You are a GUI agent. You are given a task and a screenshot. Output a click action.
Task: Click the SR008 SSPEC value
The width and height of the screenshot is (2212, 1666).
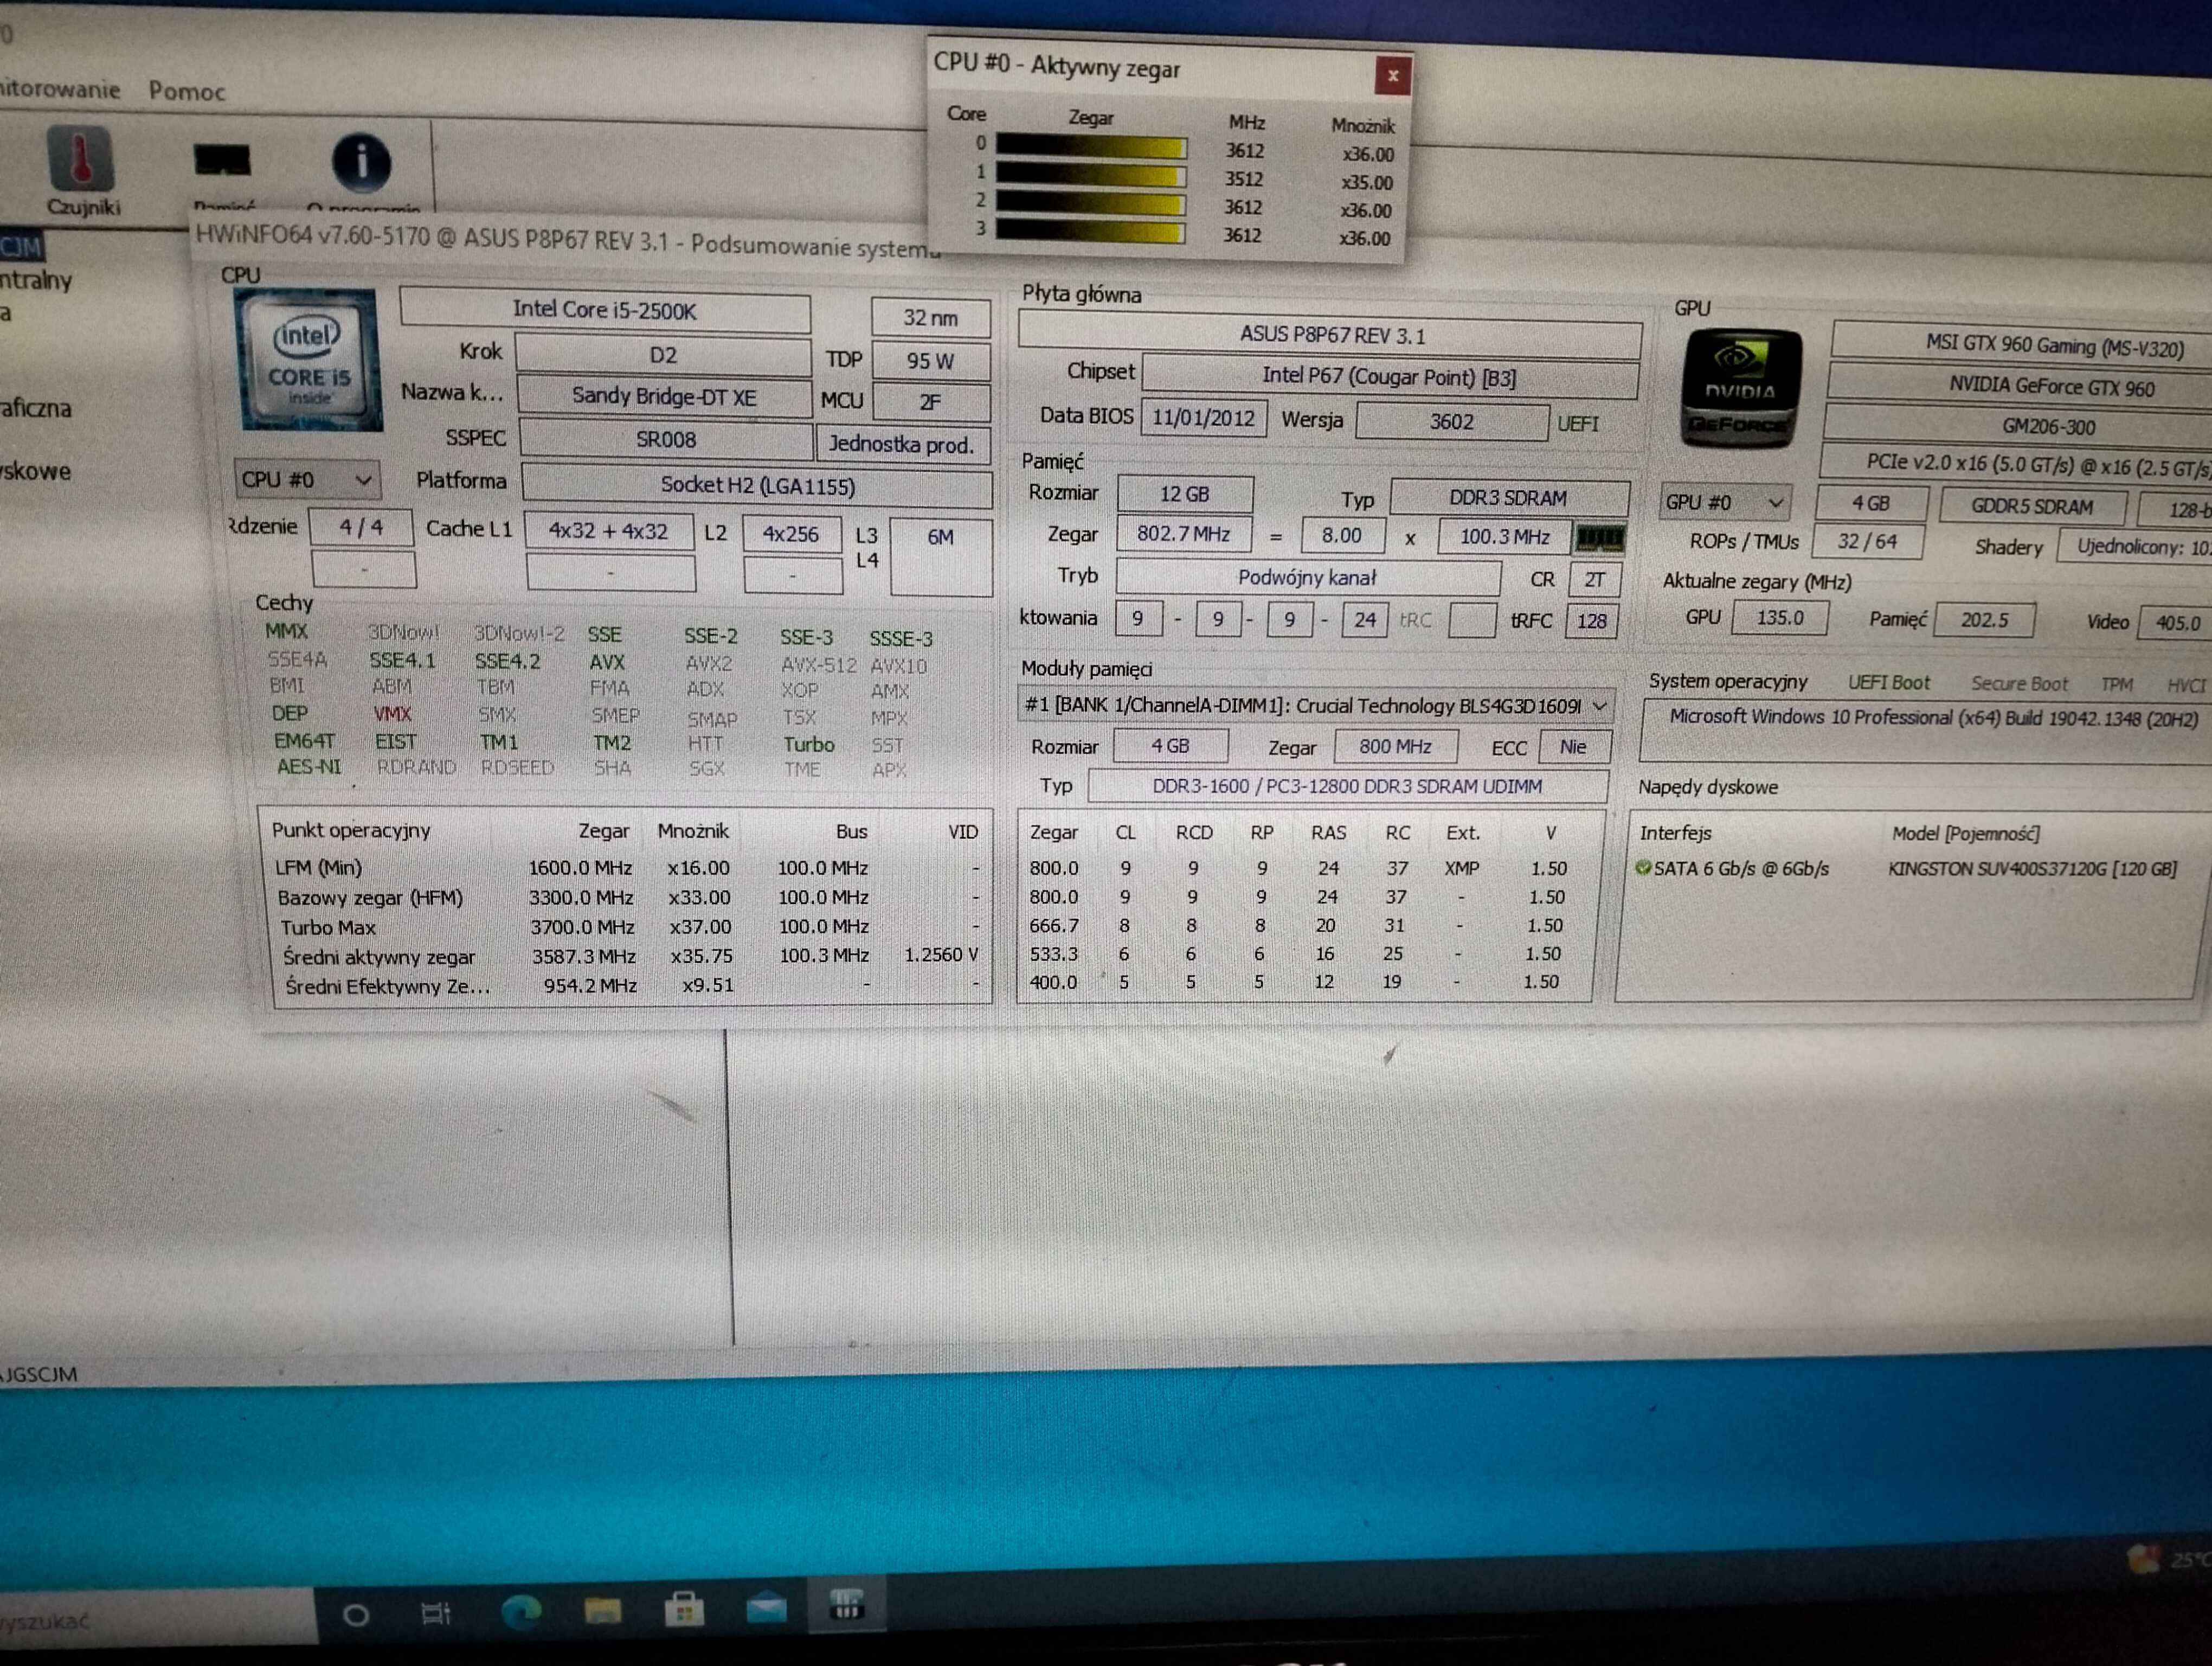[666, 440]
